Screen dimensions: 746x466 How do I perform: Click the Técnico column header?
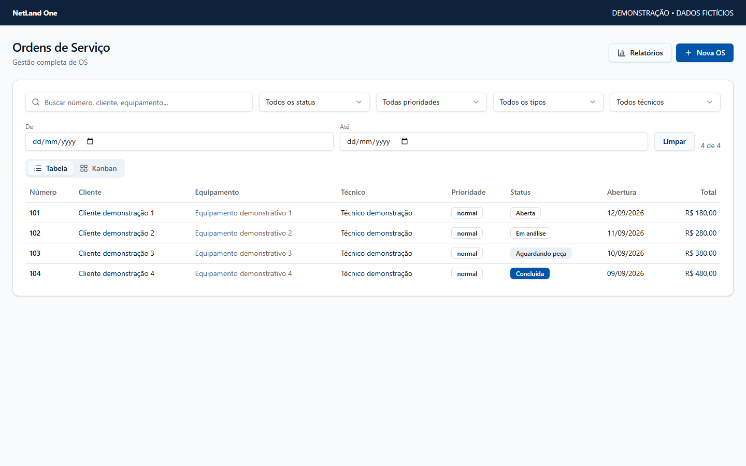pos(353,192)
